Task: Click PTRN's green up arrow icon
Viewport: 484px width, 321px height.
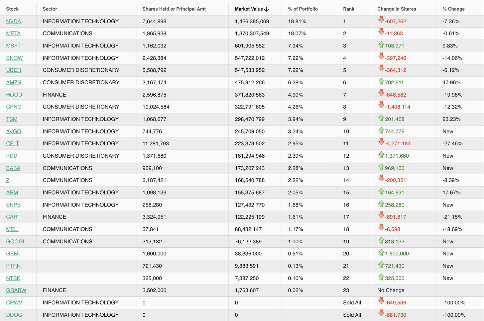Action: pyautogui.click(x=381, y=265)
